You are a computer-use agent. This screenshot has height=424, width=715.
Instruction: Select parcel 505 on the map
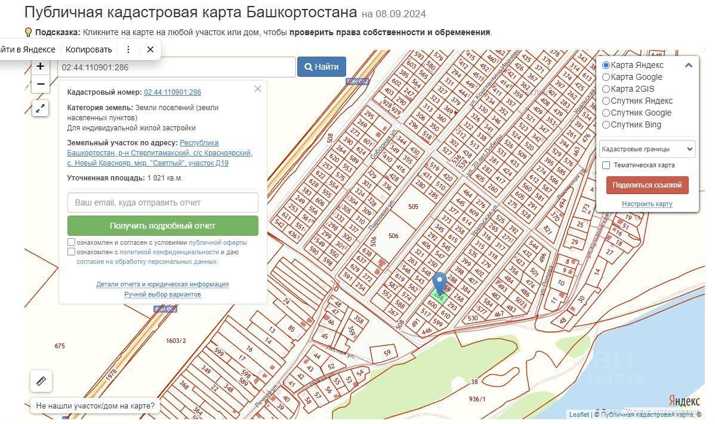413,207
